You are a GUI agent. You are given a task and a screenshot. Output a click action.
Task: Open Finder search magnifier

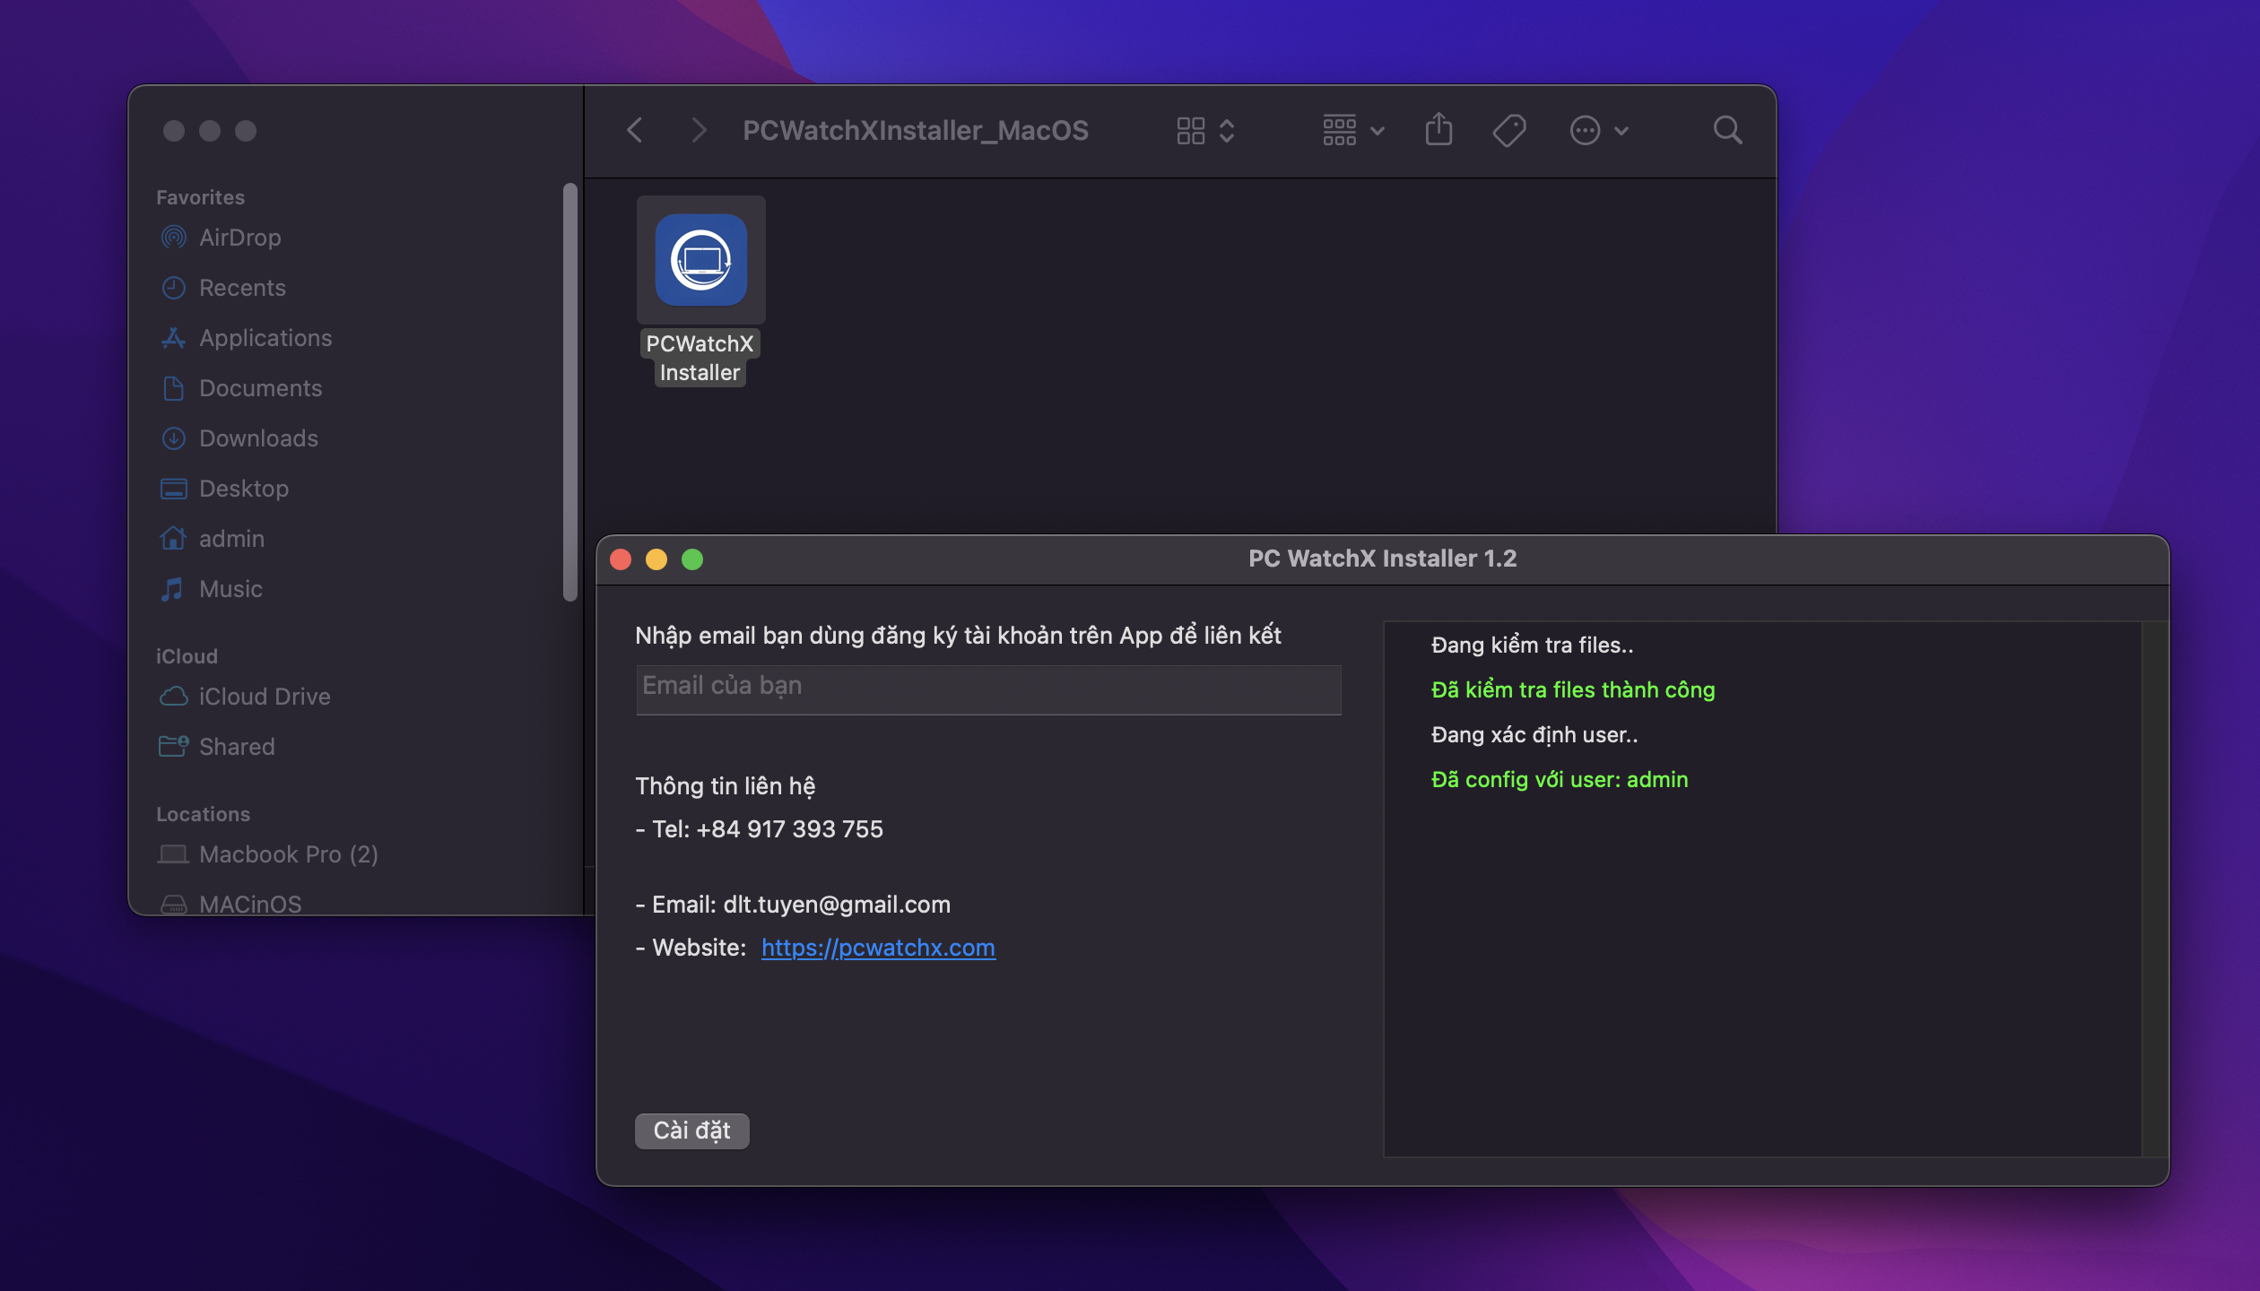point(1727,131)
